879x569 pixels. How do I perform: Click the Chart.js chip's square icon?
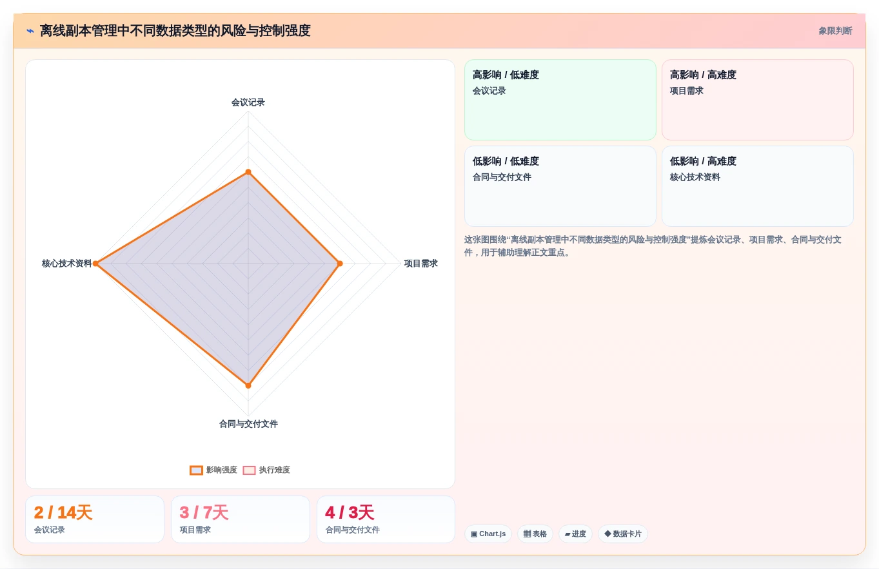[474, 534]
